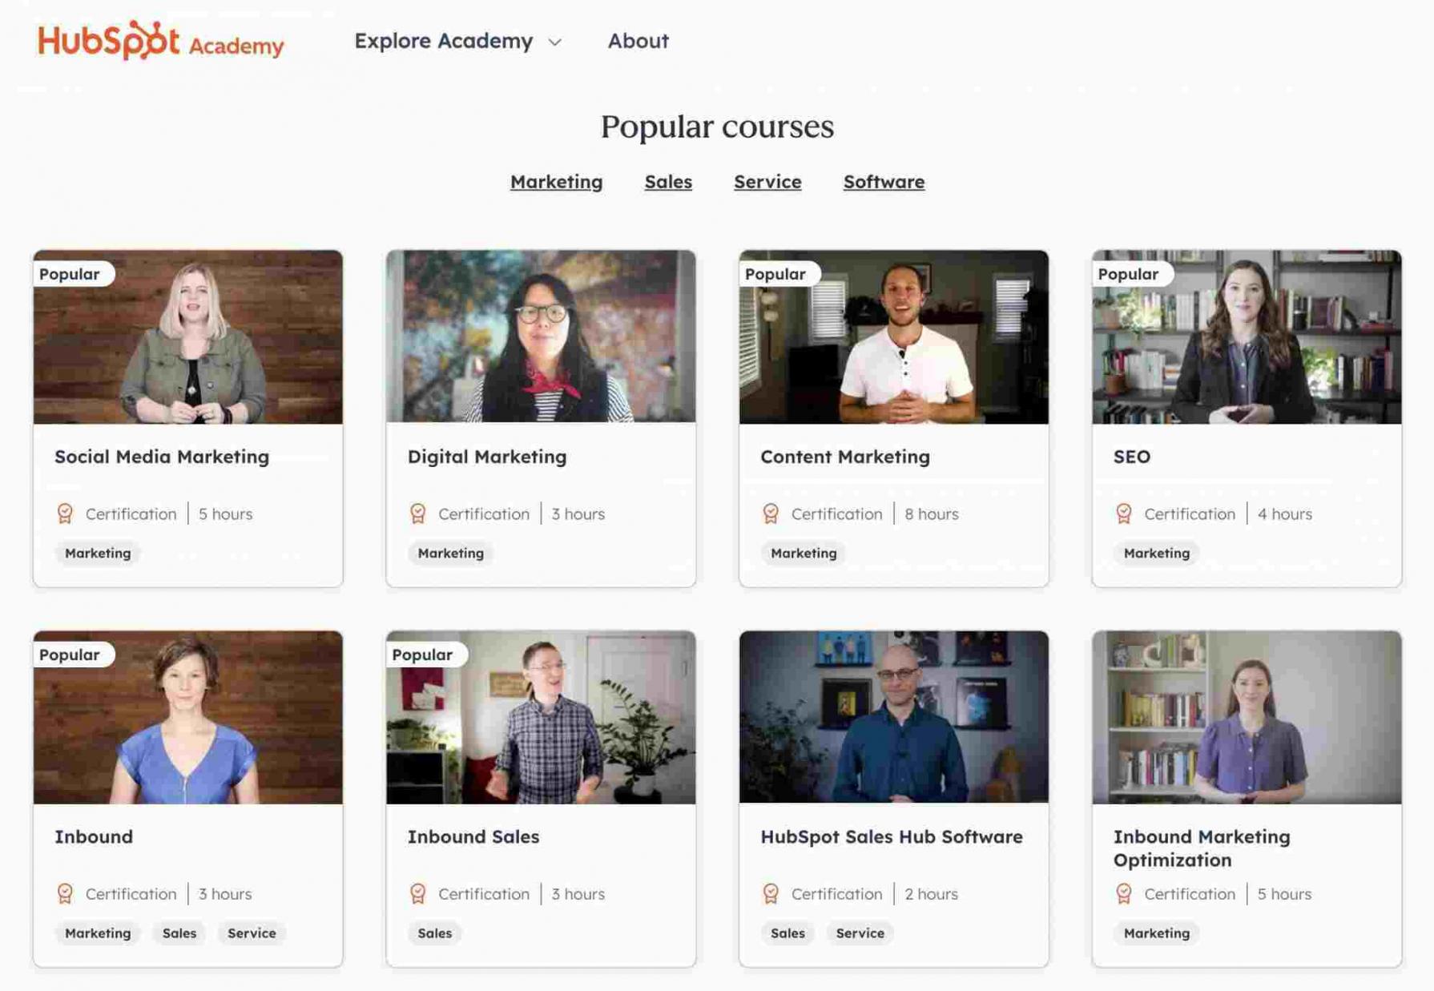Click certification badge icon on Social Media Marketing

(x=65, y=514)
